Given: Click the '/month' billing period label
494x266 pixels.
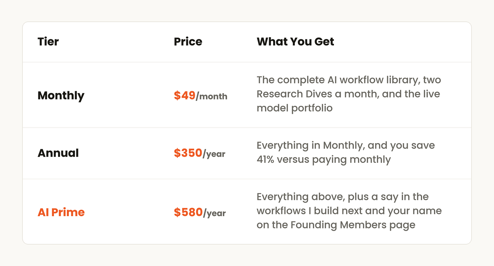Looking at the screenshot, I should [x=212, y=96].
